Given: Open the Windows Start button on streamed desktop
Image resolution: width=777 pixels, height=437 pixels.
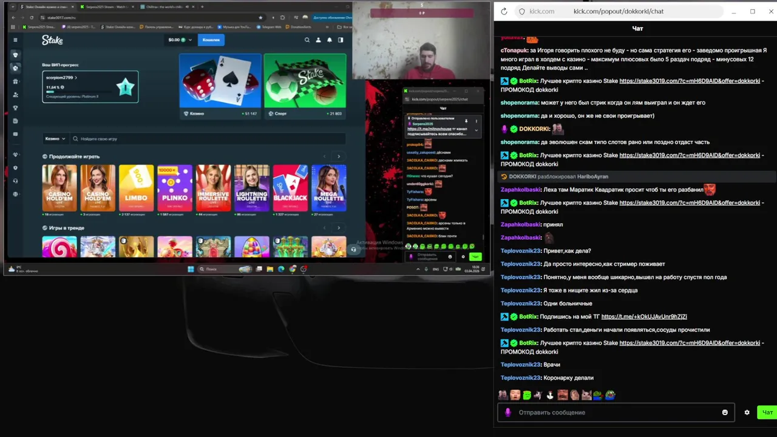Looking at the screenshot, I should click(191, 269).
